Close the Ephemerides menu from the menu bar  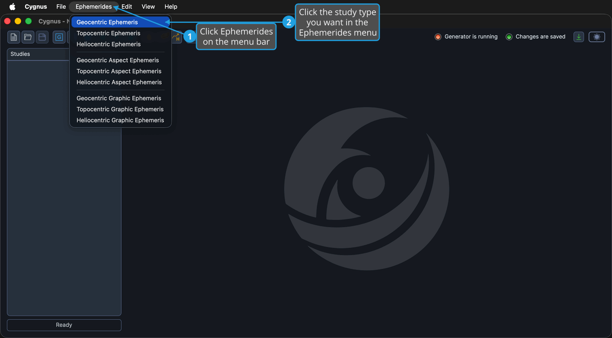(x=94, y=6)
